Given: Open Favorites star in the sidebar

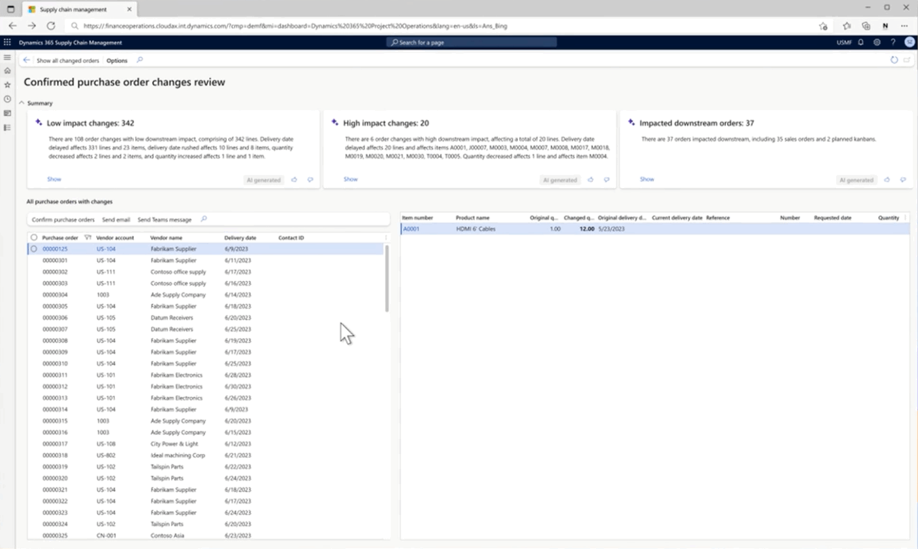Looking at the screenshot, I should [7, 85].
